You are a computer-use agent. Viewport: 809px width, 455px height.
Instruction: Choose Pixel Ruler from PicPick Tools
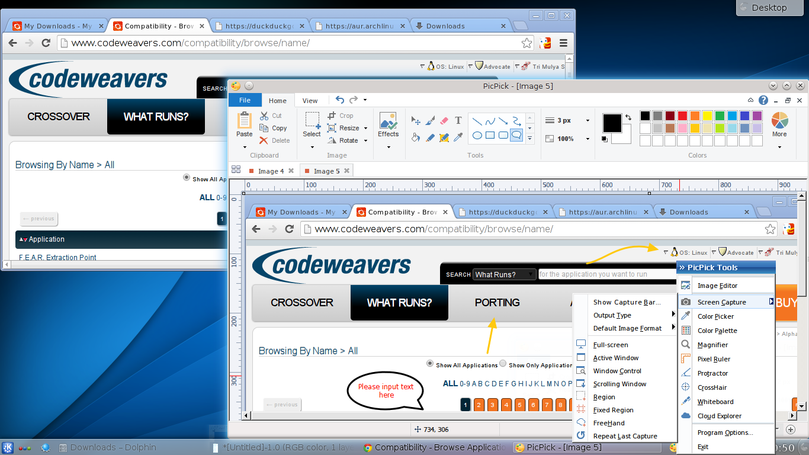pos(726,359)
